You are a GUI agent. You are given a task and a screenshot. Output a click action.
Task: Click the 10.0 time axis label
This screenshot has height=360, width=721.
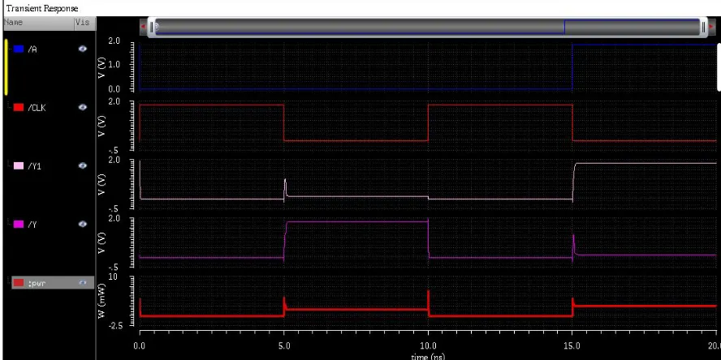[429, 345]
